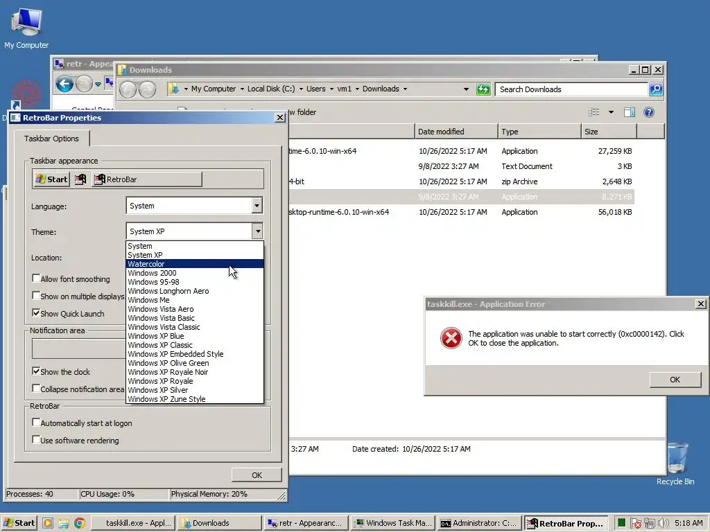Click the 5:18 AM taskbar clock
The height and width of the screenshot is (532, 710).
(x=689, y=523)
